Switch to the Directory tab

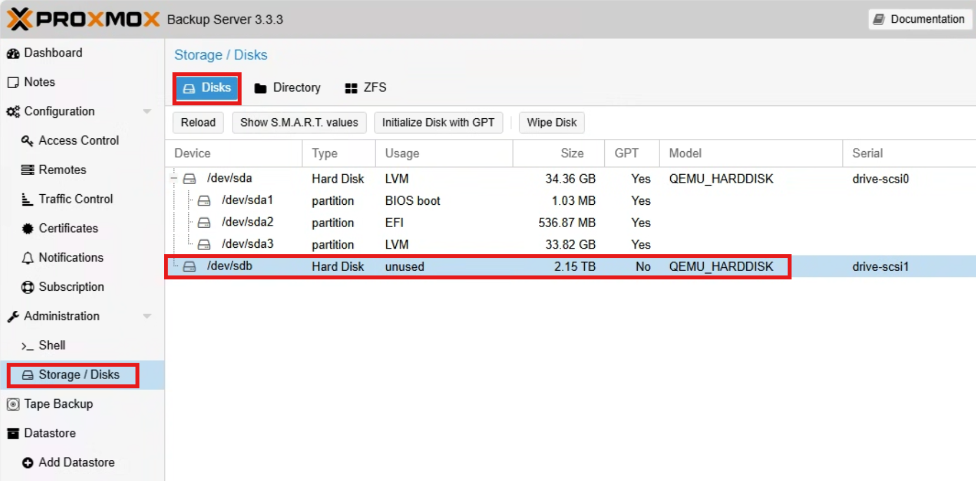point(287,88)
